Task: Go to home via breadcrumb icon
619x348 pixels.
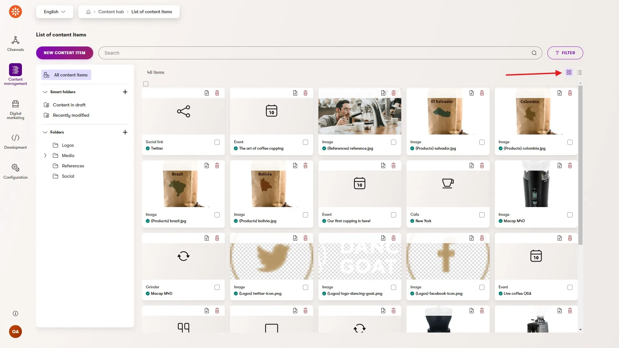Action: [88, 12]
